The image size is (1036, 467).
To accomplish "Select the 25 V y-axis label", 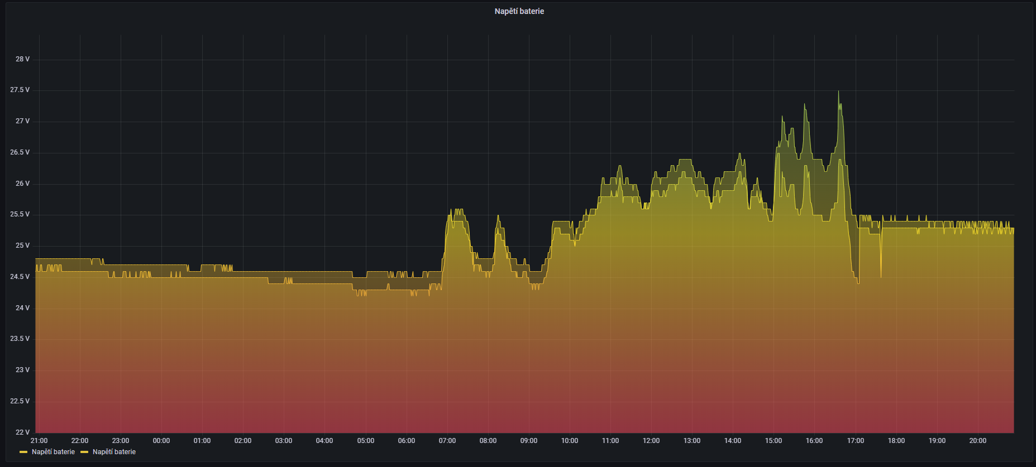I will pyautogui.click(x=22, y=245).
